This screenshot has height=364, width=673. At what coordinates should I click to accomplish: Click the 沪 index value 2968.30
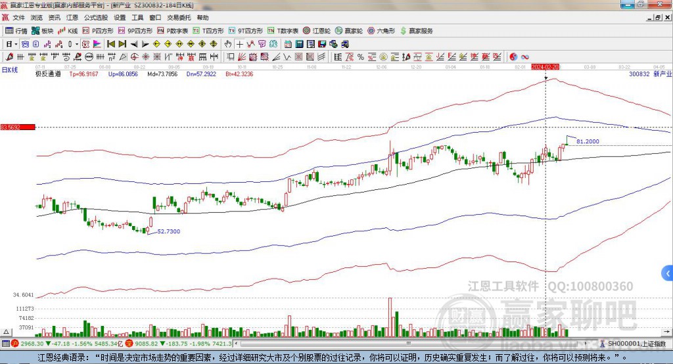coord(32,344)
